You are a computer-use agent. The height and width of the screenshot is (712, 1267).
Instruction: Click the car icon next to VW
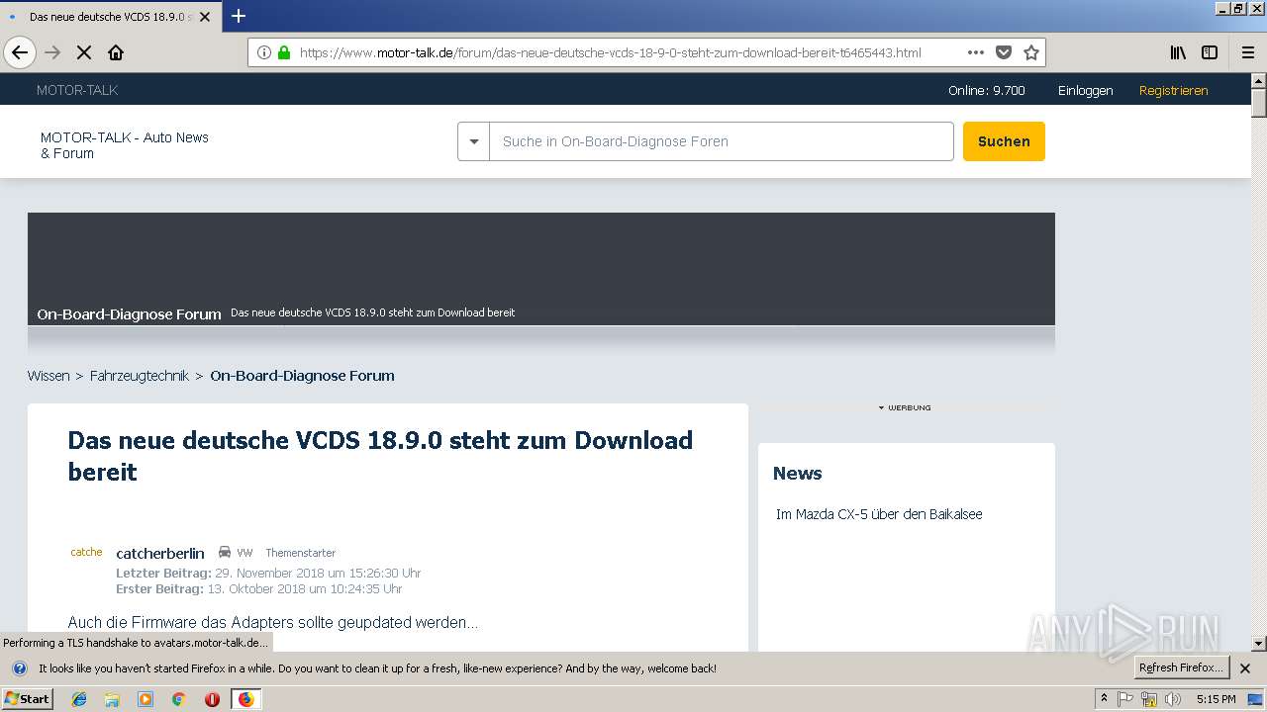pos(225,553)
